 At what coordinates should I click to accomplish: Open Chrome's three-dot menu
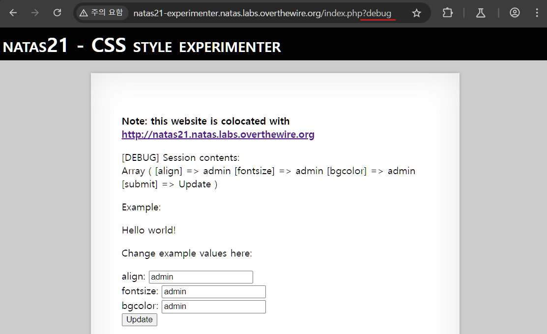point(537,13)
